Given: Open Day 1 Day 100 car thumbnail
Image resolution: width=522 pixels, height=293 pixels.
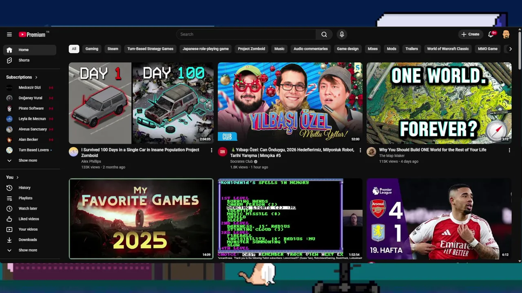Looking at the screenshot, I should tap(141, 103).
